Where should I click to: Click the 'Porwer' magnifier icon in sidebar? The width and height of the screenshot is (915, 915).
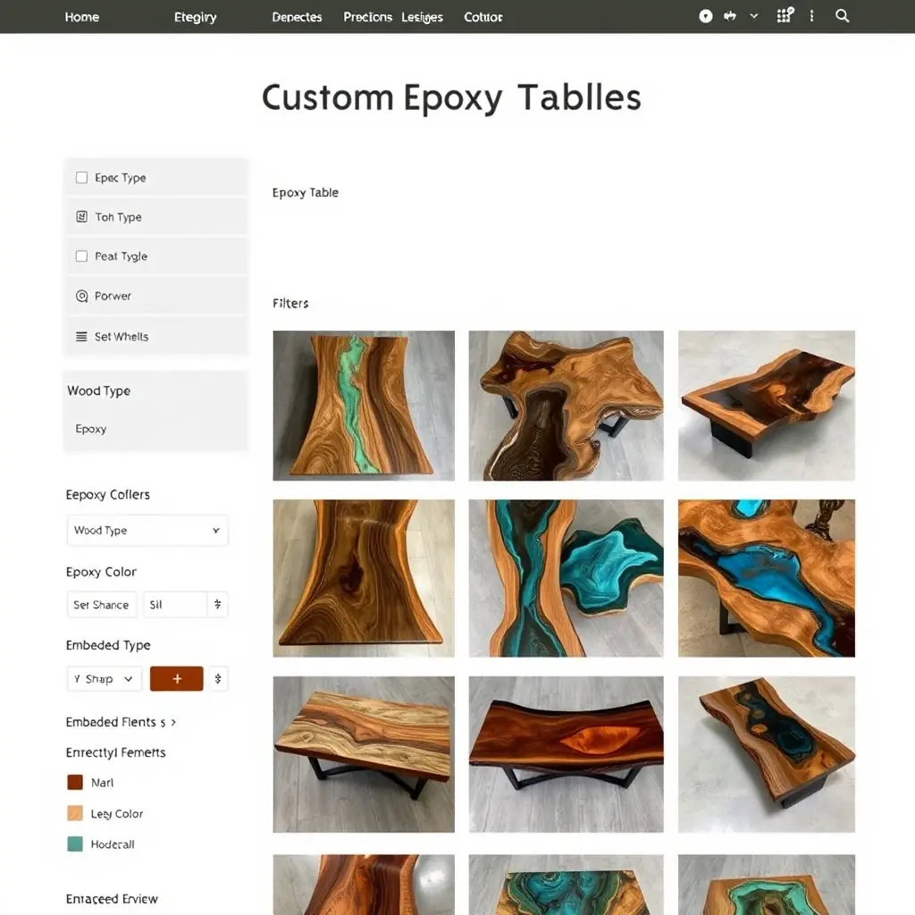tap(80, 296)
